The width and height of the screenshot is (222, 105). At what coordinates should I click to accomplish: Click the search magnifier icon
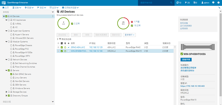pyautogui.click(x=171, y=3)
